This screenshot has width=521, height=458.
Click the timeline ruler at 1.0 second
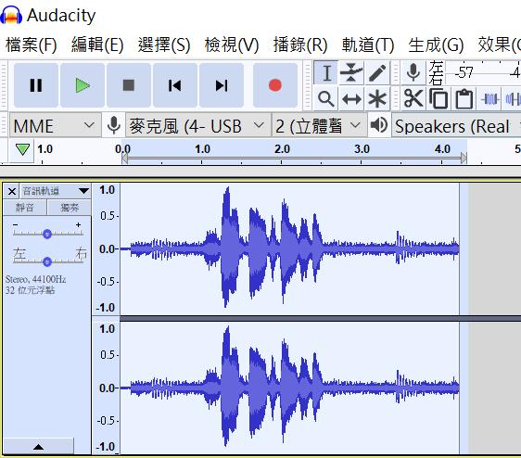(202, 149)
